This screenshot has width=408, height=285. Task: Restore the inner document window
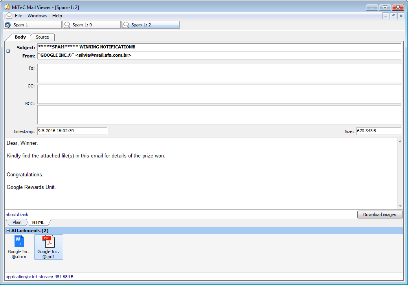click(x=393, y=16)
